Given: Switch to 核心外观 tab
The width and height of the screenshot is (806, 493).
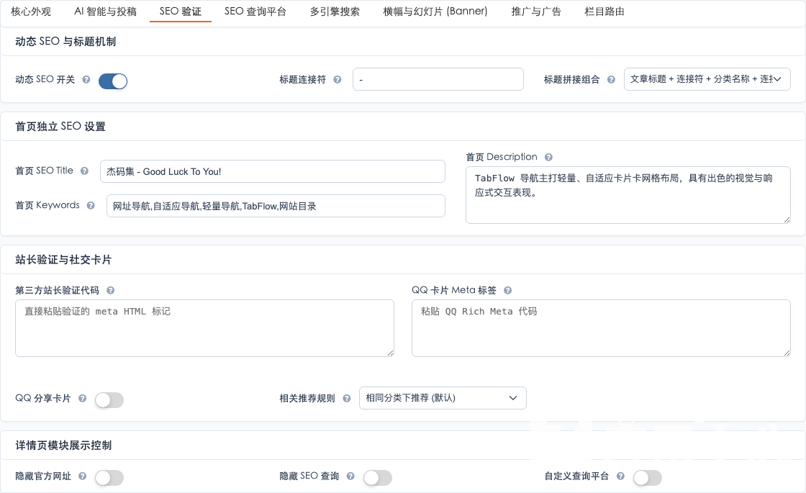Looking at the screenshot, I should click(31, 12).
